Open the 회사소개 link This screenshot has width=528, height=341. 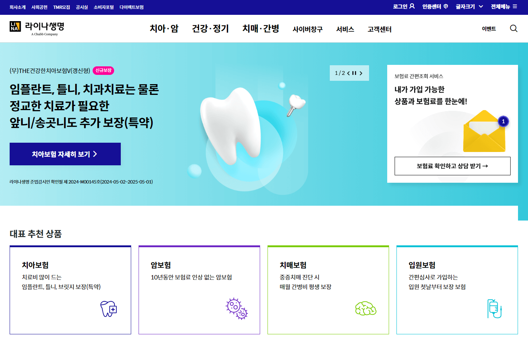(x=18, y=7)
